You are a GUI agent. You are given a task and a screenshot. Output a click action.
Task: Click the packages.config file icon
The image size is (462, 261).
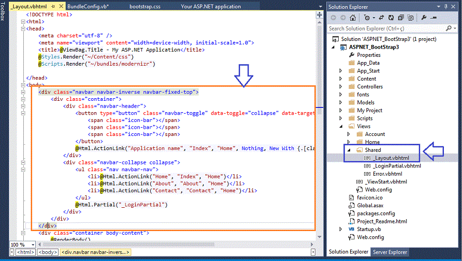click(352, 213)
